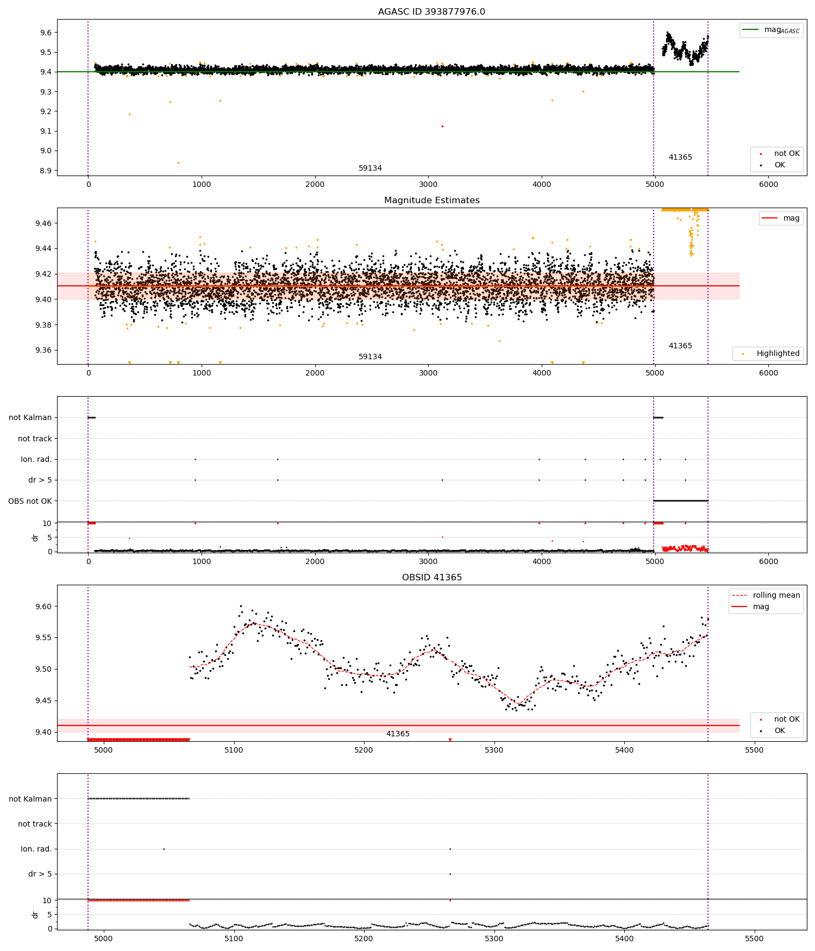Click the 41365 label in the OBSID plot
This screenshot has height=951, width=815.
pyautogui.click(x=398, y=734)
